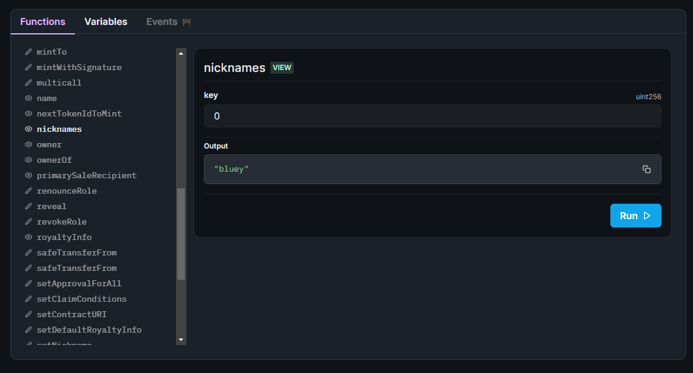
Task: Select the eye icon beside the owner function
Action: tap(28, 144)
